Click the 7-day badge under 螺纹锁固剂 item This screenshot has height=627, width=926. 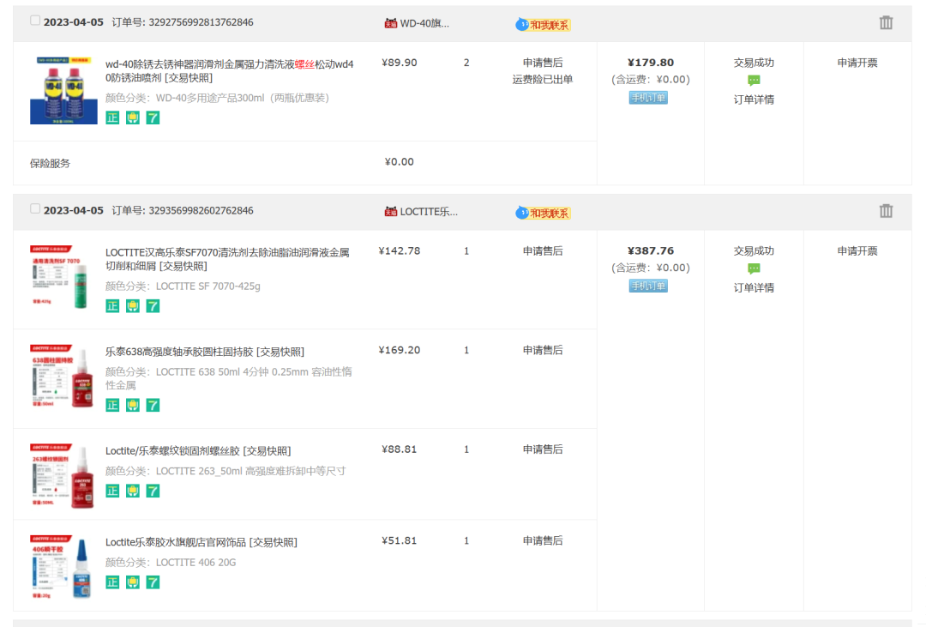(153, 491)
